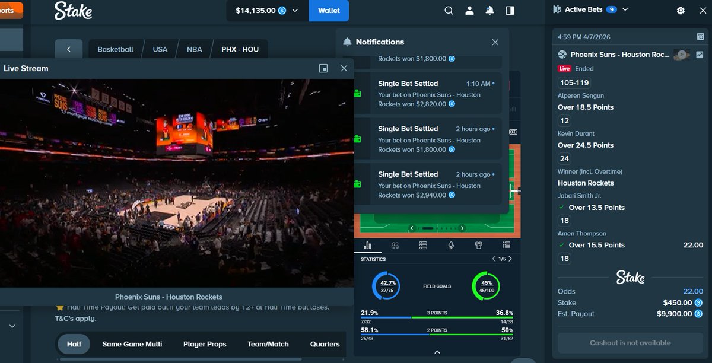The image size is (712, 363).
Task: Open Active Bets settings gear
Action: 681,11
